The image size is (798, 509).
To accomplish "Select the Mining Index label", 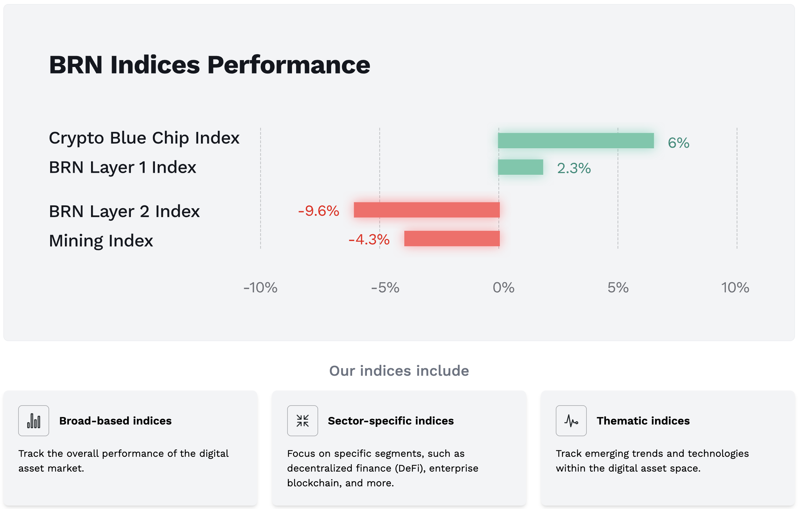I will (101, 241).
